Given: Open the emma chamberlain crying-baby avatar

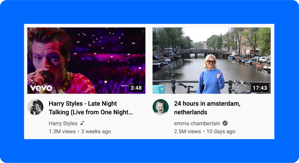Looking at the screenshot, I should tap(161, 107).
